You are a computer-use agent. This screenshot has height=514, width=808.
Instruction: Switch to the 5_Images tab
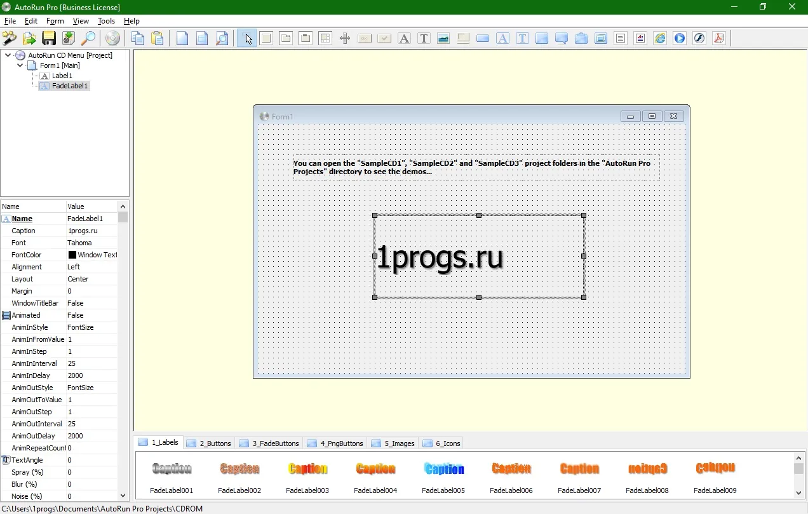[393, 443]
